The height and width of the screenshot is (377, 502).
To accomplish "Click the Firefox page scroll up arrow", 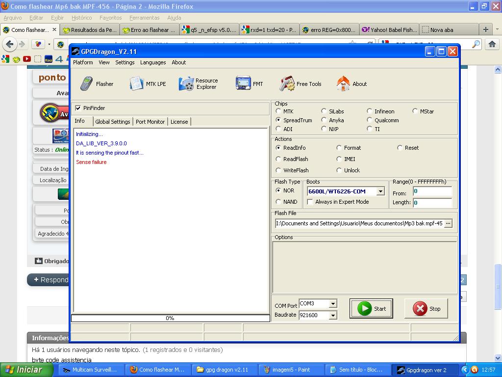I will (x=498, y=69).
